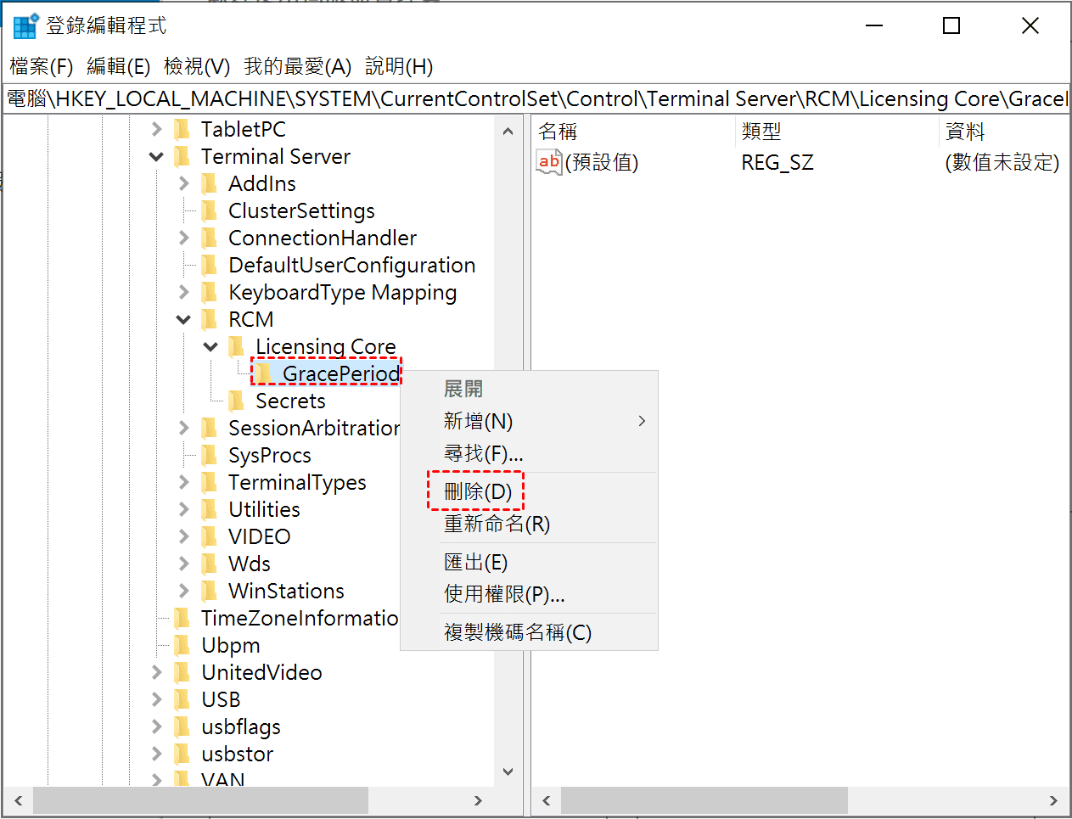Choose 複製機碼名稱(C) in the context menu
Viewport: 1072px width, 819px height.
(528, 632)
